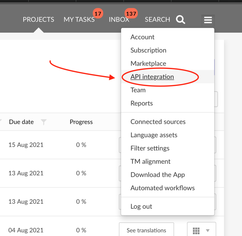Click 0 % progress in 15 Aug row
The width and height of the screenshot is (242, 236).
pos(81,145)
